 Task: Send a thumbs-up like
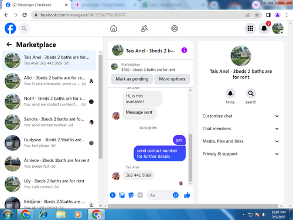click(x=187, y=195)
